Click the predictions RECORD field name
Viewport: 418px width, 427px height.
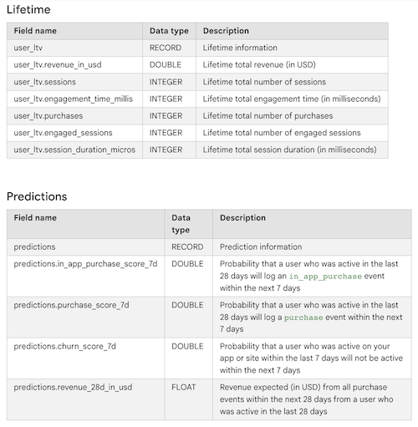(34, 247)
